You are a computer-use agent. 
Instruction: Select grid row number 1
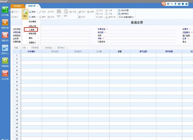tap(17, 55)
